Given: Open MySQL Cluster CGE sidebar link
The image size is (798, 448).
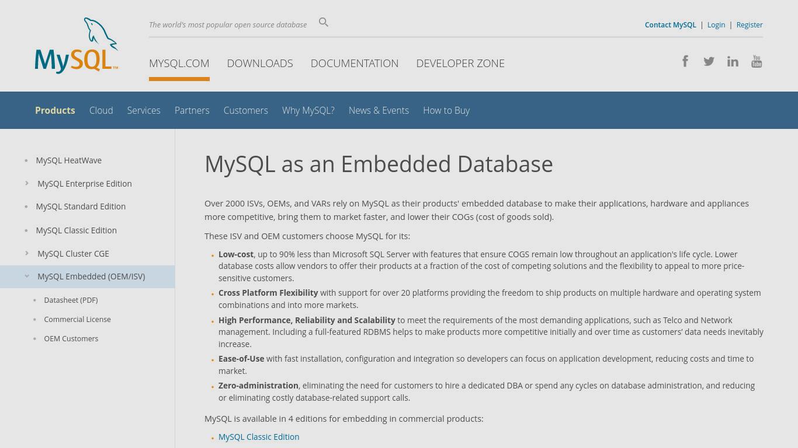Looking at the screenshot, I should point(73,254).
